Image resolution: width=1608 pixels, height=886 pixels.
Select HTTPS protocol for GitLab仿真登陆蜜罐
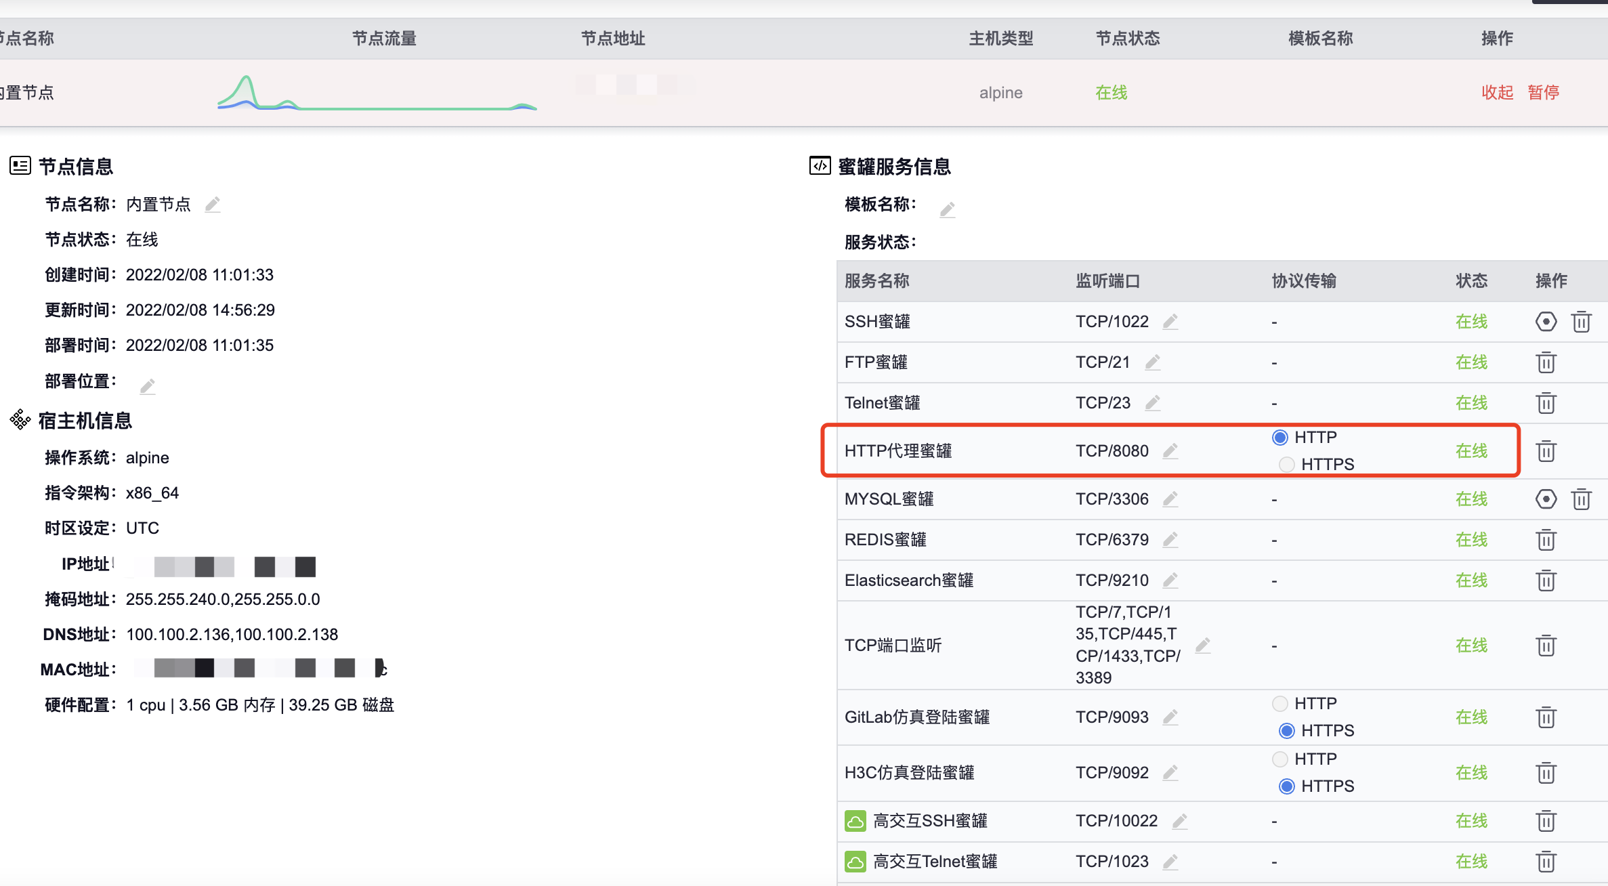[1287, 731]
